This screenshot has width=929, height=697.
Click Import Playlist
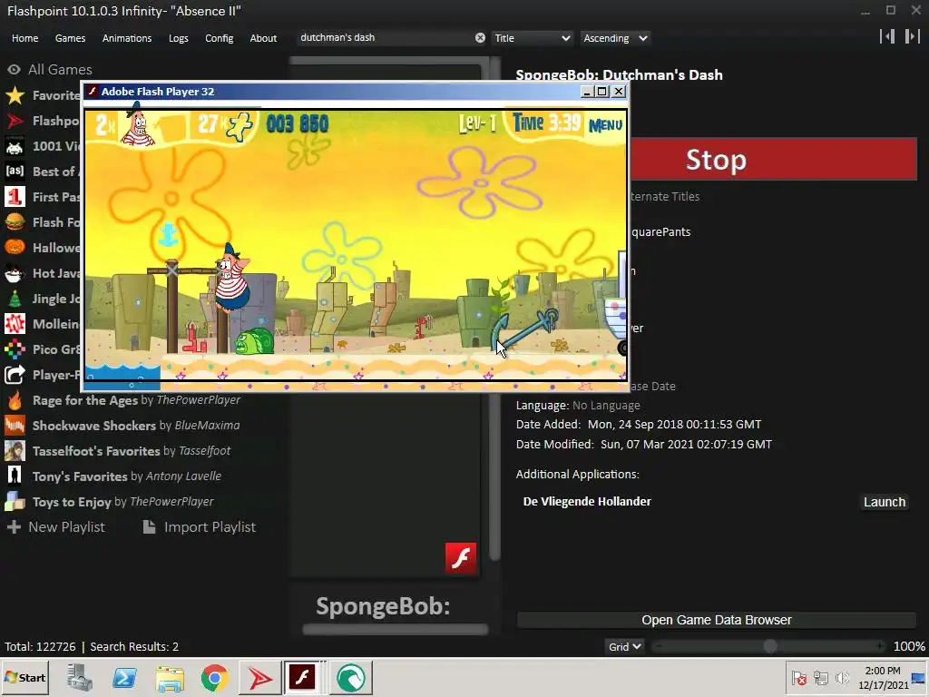pyautogui.click(x=200, y=527)
